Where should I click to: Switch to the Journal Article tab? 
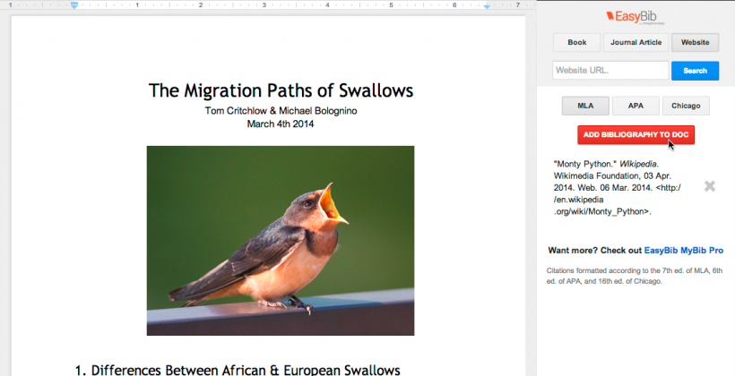pos(636,42)
